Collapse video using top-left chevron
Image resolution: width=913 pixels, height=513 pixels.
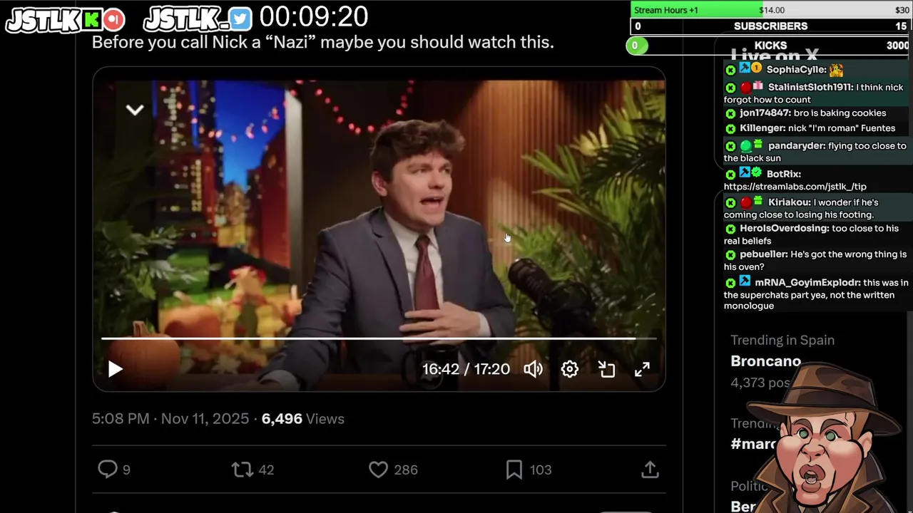tap(135, 110)
